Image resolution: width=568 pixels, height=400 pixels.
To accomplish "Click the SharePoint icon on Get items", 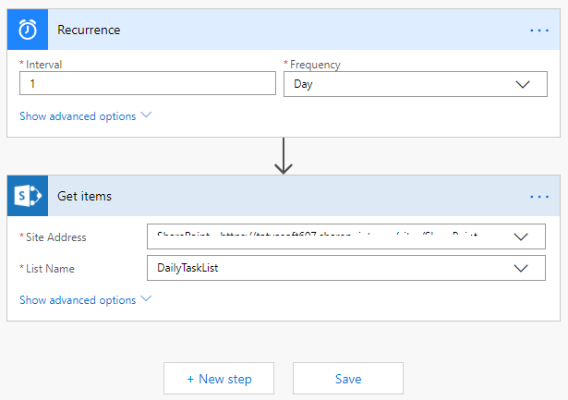I will [x=28, y=196].
